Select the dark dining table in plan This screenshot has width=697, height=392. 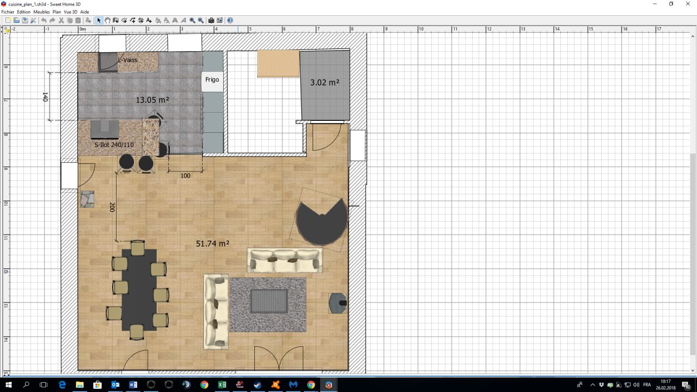click(x=139, y=289)
